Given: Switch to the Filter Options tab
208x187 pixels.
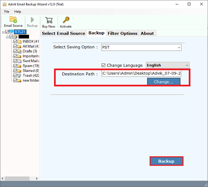Looking at the screenshot, I should pyautogui.click(x=123, y=33).
